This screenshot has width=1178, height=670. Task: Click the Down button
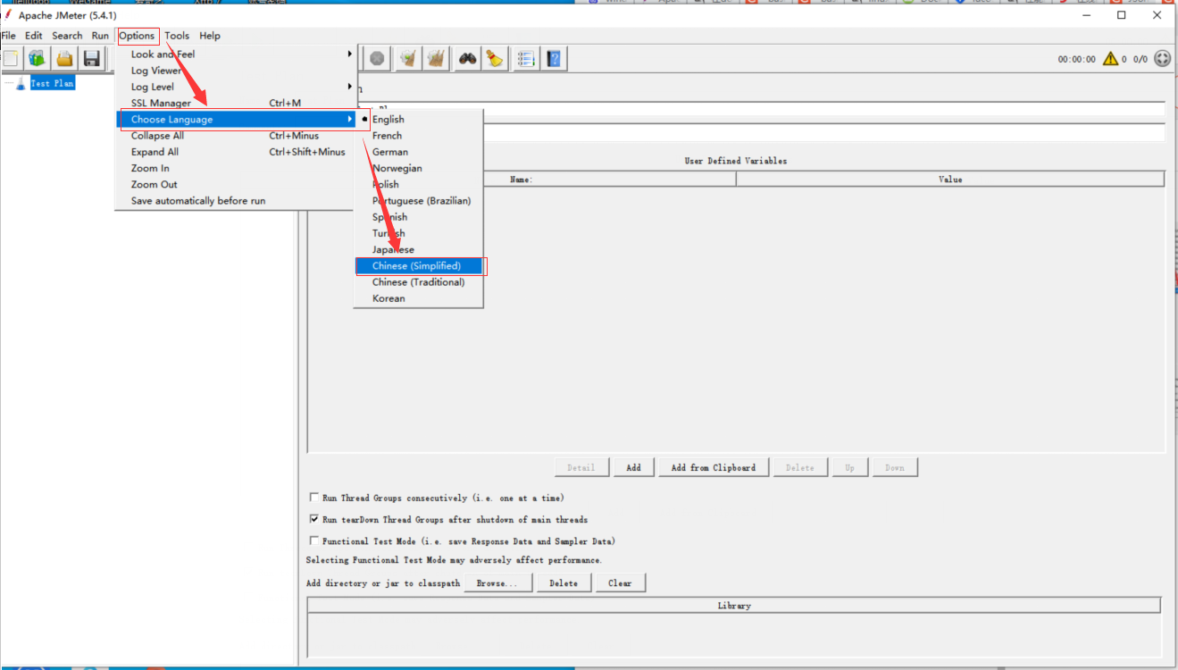[x=895, y=467]
